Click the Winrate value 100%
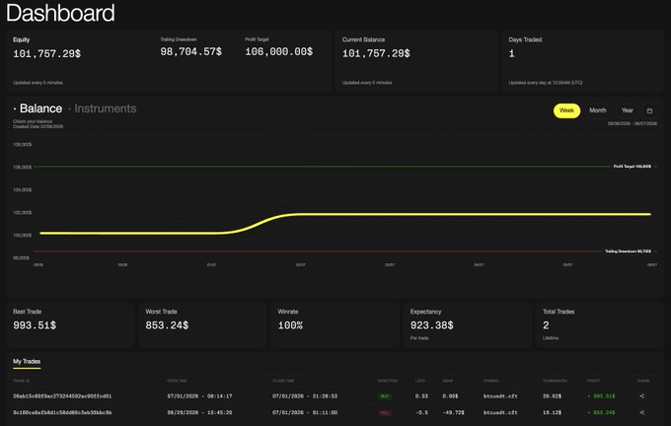Viewport: 671px width, 426px height. click(290, 325)
